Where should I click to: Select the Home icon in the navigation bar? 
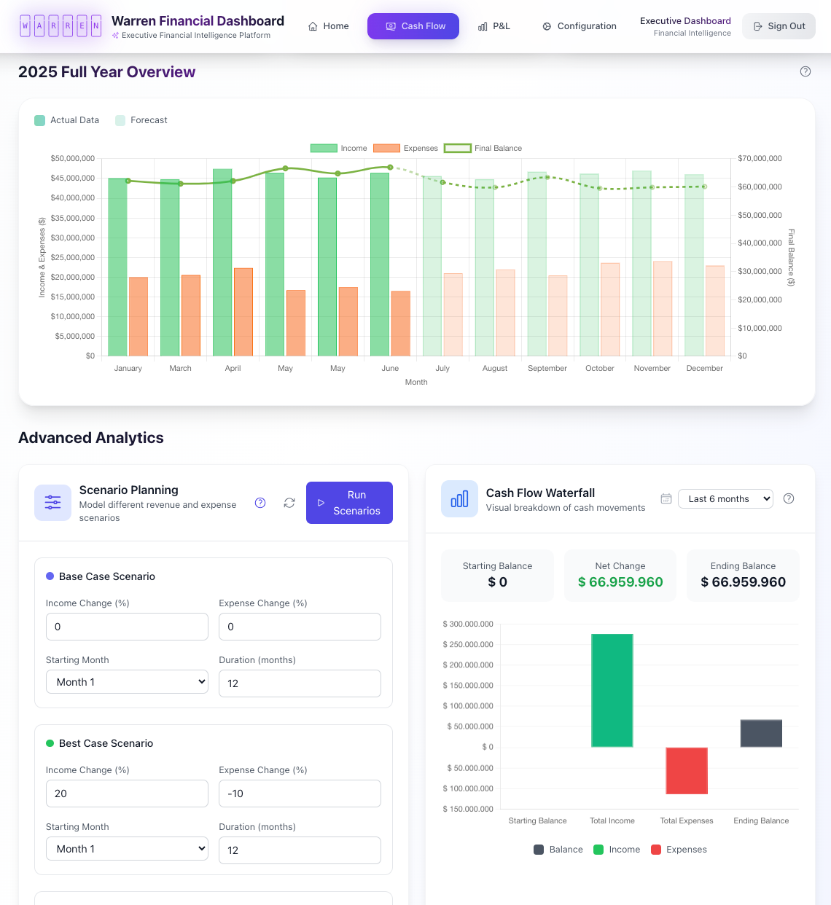pos(311,26)
